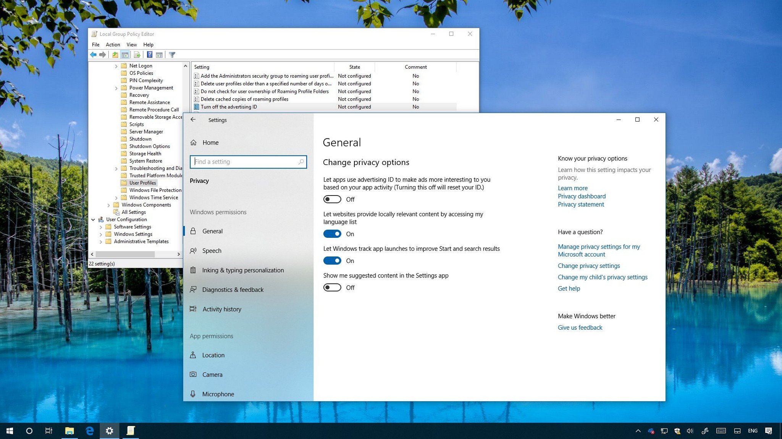Click the Export List toolbar icon
Screen dimensions: 782x439
click(137, 55)
